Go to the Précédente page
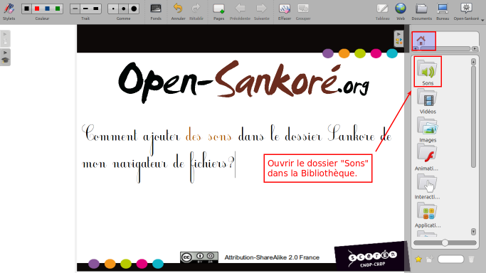Screen dimensions: 486x273 [240, 12]
